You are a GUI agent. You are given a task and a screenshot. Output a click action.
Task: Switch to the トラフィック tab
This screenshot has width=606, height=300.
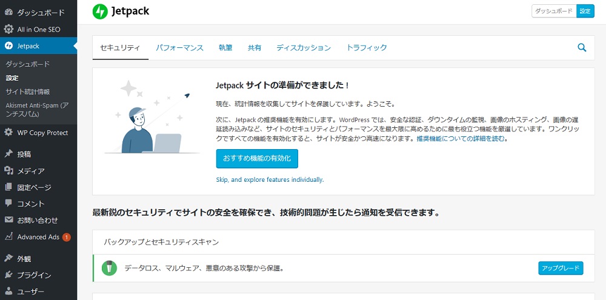point(367,48)
